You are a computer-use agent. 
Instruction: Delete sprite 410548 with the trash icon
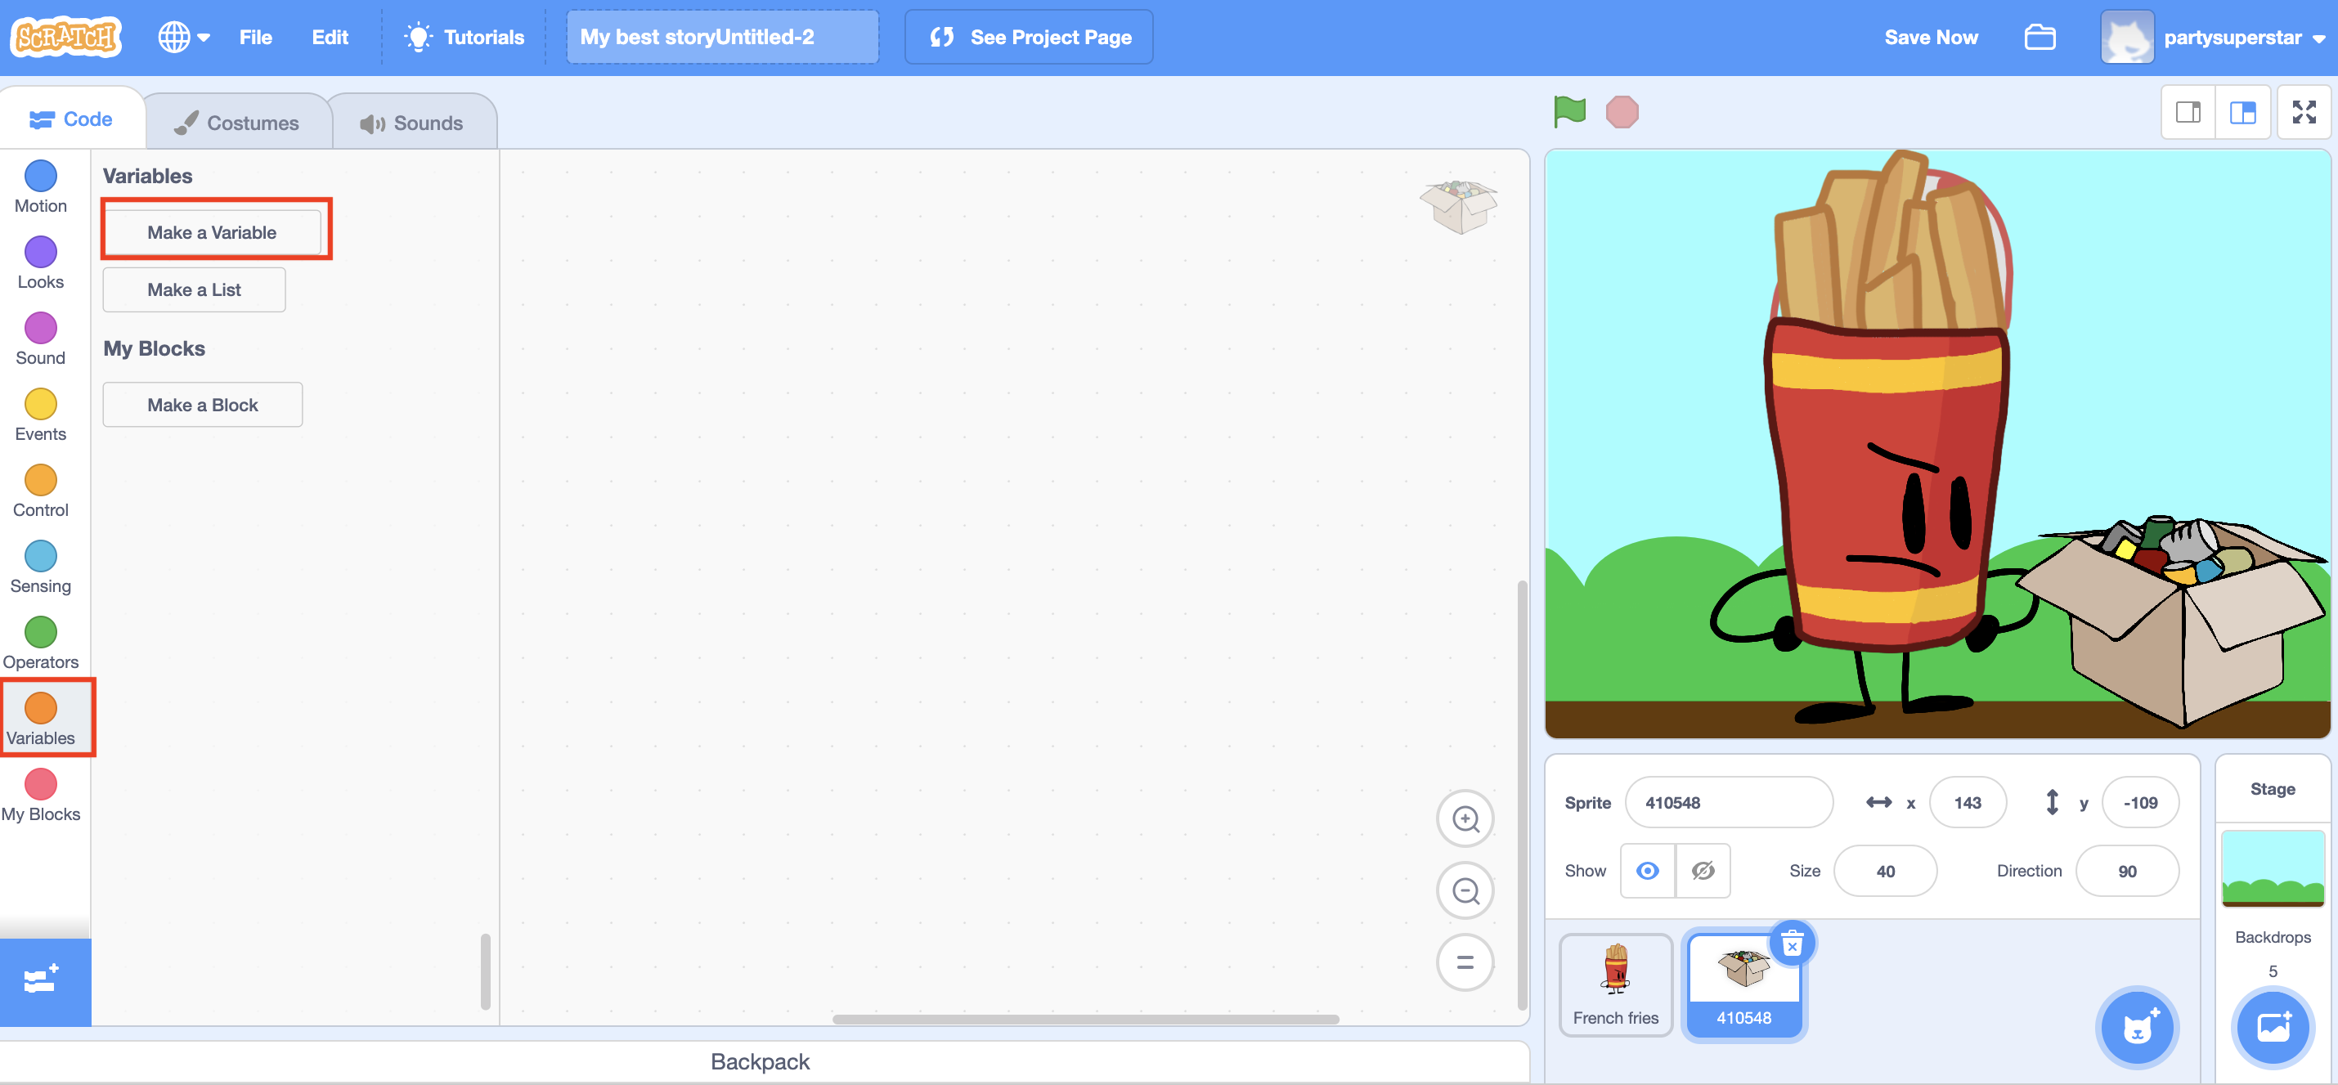coord(1792,944)
